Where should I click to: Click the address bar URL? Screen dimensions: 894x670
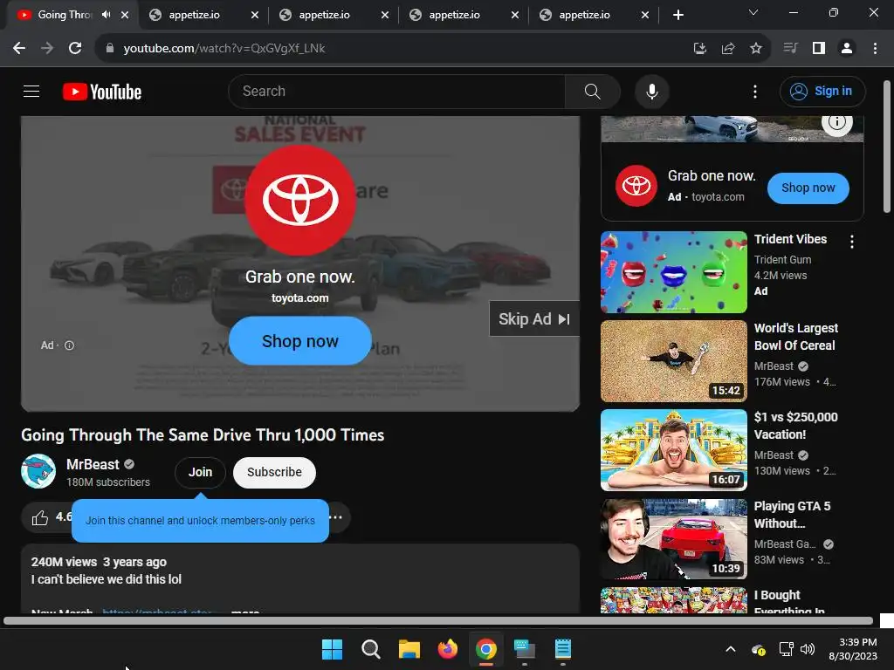coord(224,49)
